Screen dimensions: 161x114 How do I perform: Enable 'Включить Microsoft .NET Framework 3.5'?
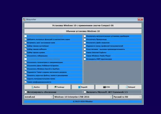(85, 92)
